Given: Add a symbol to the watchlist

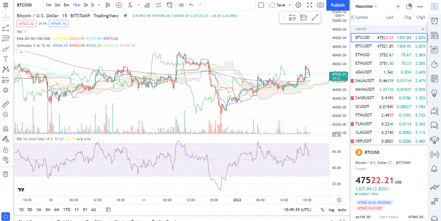Looking at the screenshot, I should (x=398, y=6).
